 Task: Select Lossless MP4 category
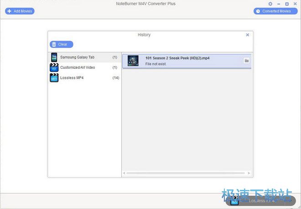(x=72, y=78)
